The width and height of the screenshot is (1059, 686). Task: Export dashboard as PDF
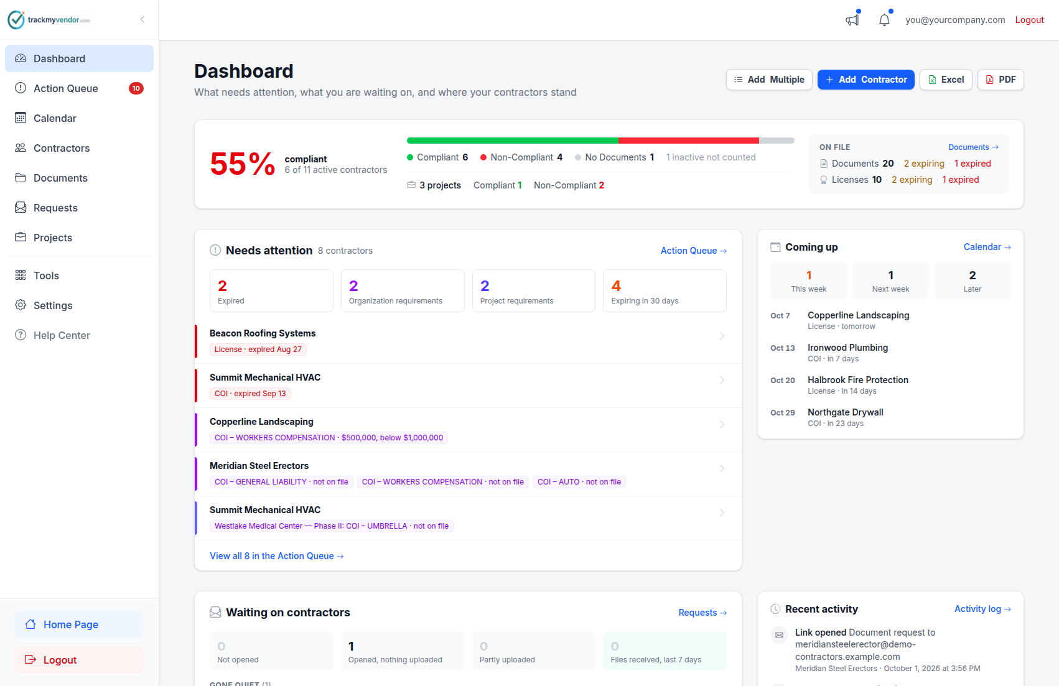1001,80
